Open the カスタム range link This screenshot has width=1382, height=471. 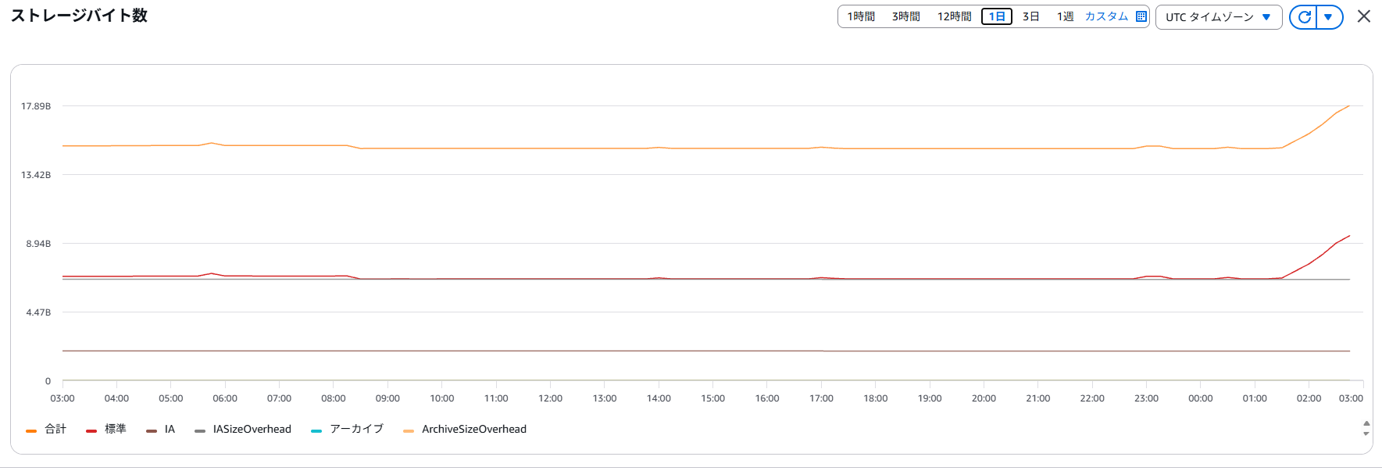pos(1106,16)
